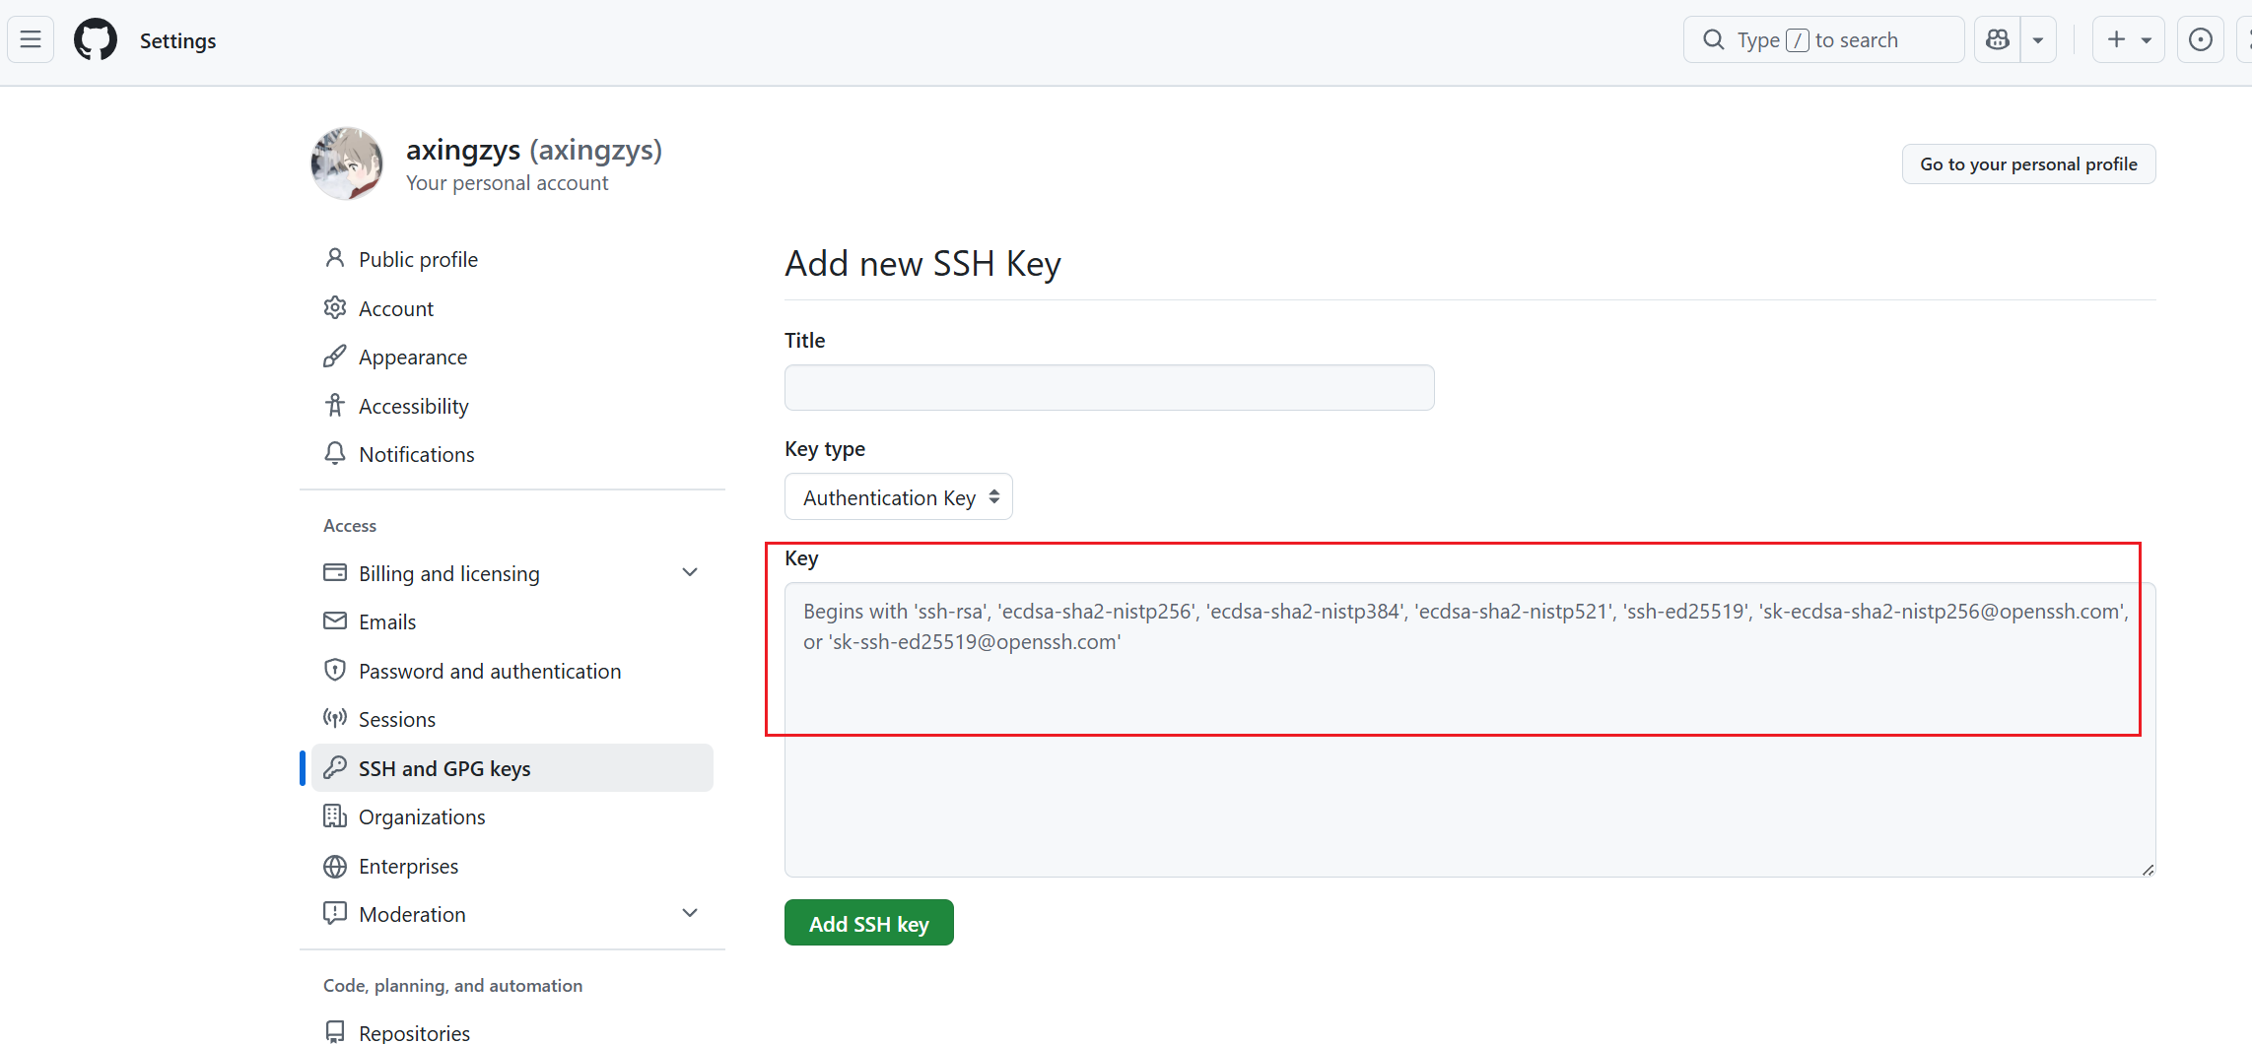2252x1044 pixels.
Task: Open the Public profile settings
Action: [418, 259]
